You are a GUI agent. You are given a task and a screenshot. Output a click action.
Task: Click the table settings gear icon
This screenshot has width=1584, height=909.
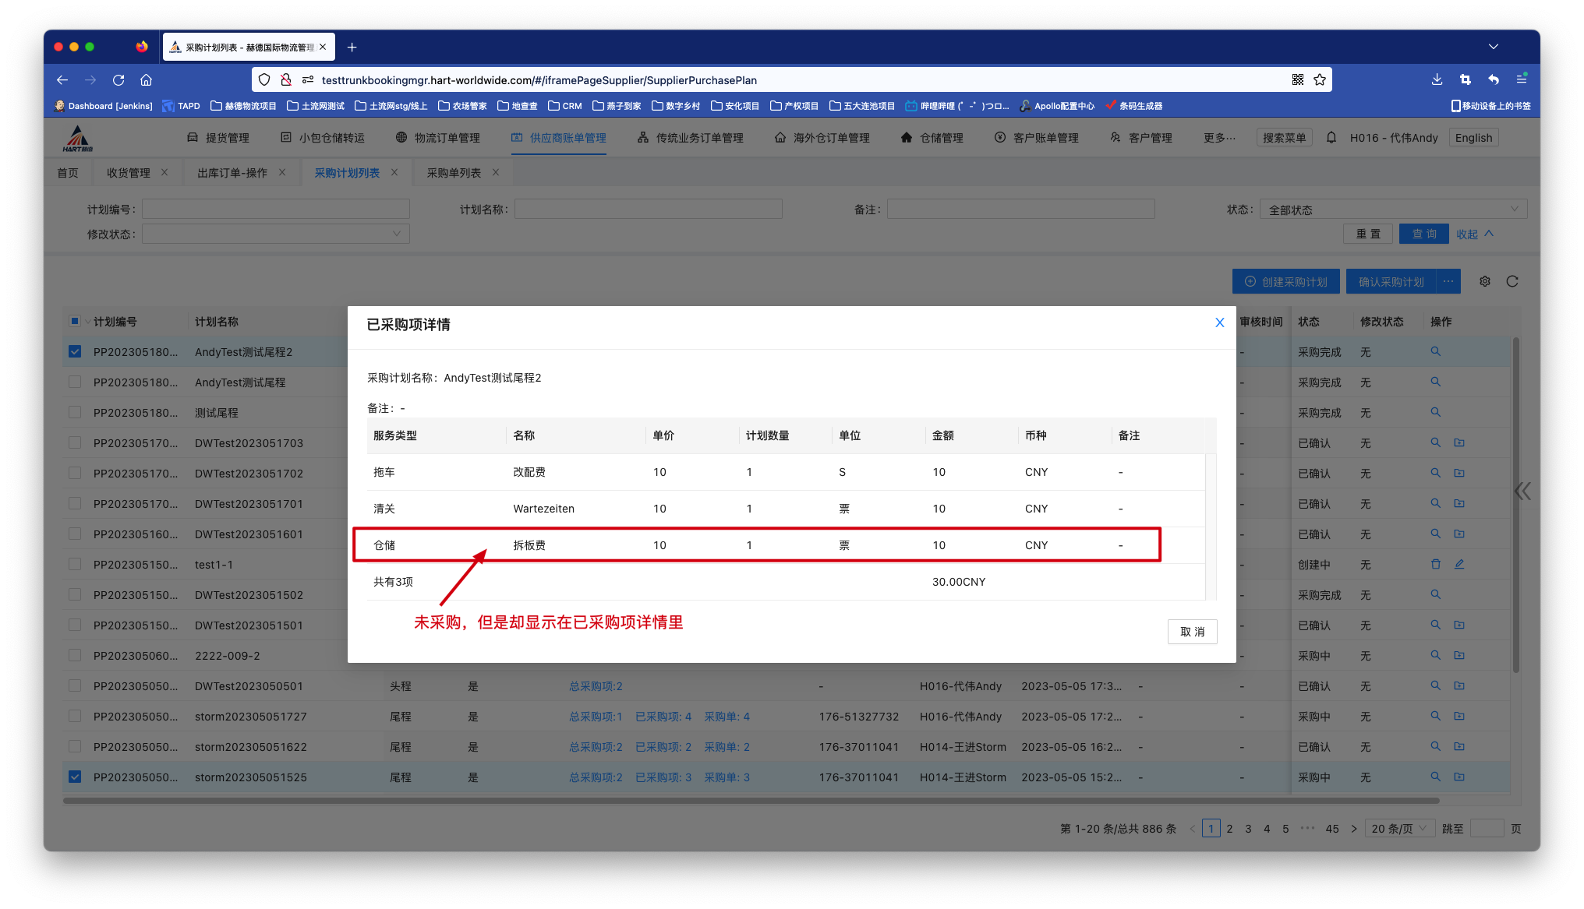1485,281
